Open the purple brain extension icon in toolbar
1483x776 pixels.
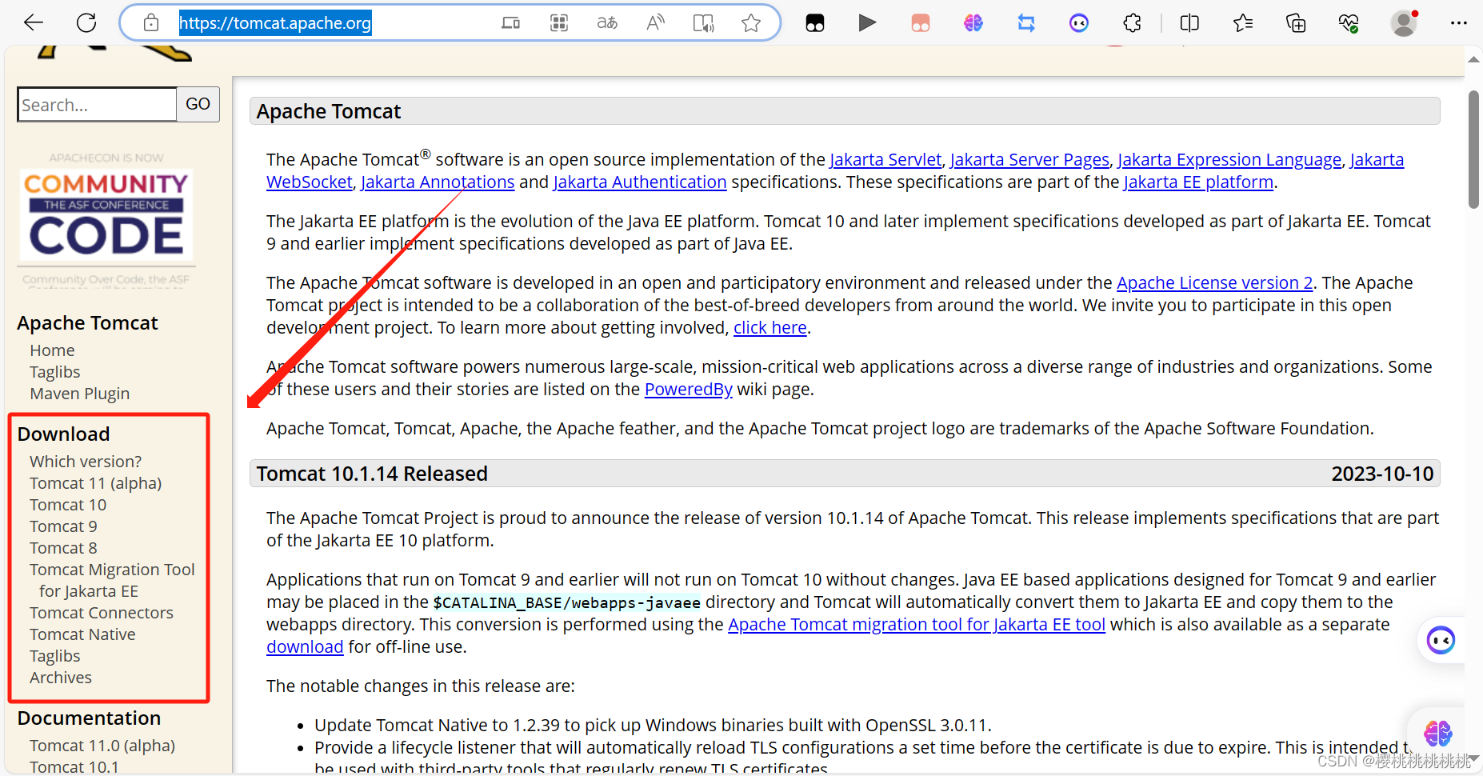pos(973,23)
